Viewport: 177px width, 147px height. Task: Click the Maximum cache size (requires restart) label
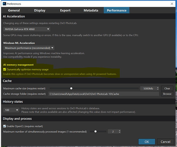coord(24,88)
